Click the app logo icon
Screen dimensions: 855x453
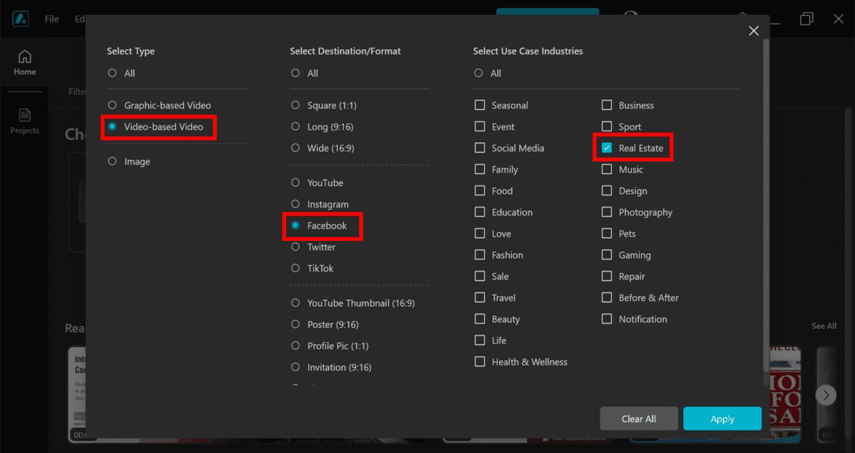(x=21, y=19)
